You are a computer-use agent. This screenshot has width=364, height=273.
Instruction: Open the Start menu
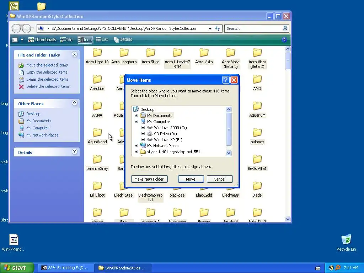point(16,268)
